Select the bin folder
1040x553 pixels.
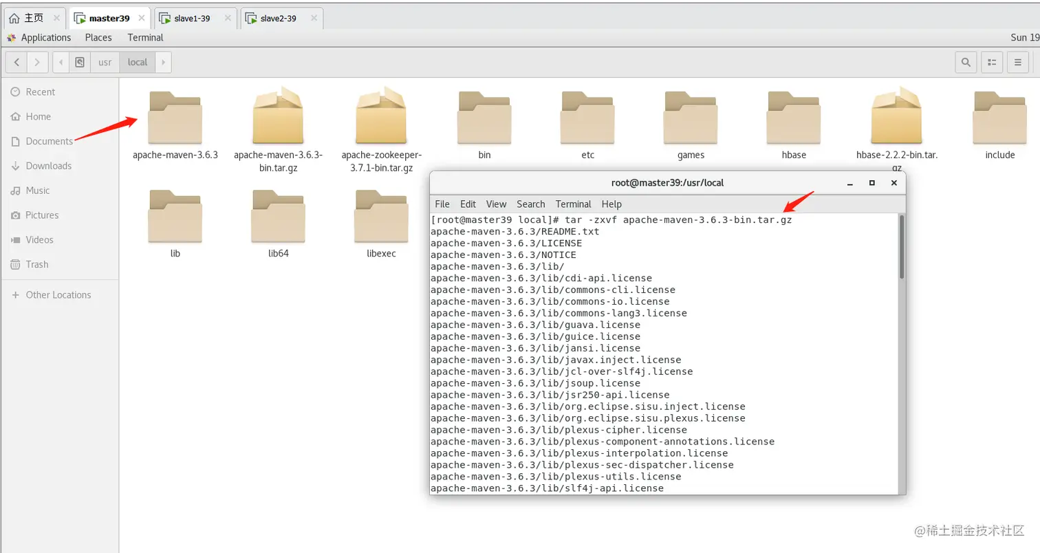pos(485,125)
